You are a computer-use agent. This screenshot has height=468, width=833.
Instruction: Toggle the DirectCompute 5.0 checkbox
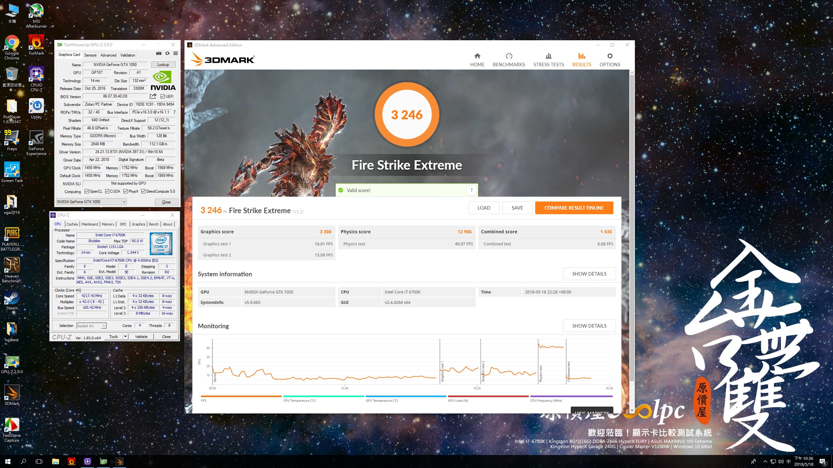[x=143, y=191]
